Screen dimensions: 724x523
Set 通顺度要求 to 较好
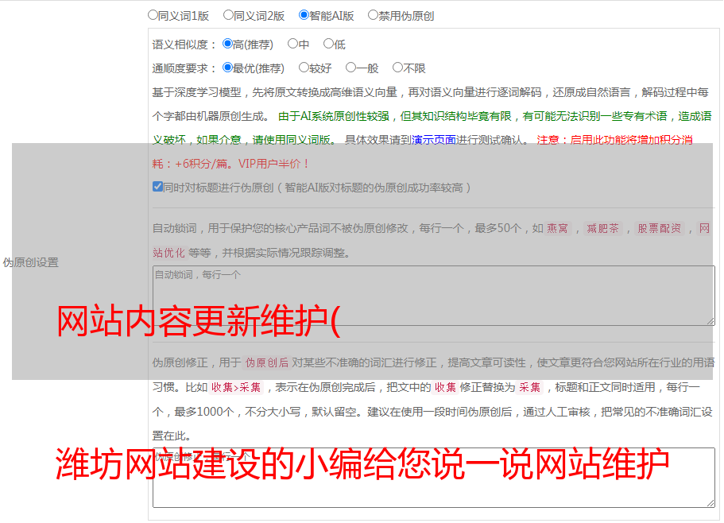(x=304, y=68)
